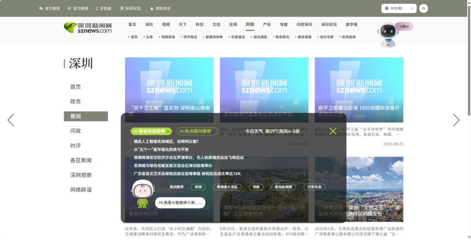This screenshot has height=240, width=471.
Task: Click the sznews.com logo
Action: coord(88,28)
